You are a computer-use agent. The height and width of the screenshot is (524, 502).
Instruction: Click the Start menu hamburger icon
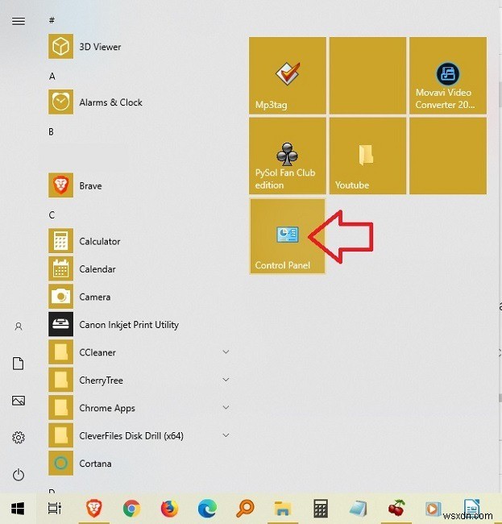(x=19, y=22)
